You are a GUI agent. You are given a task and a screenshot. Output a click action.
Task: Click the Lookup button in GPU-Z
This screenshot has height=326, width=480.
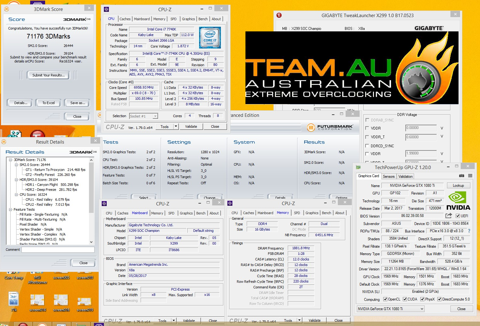tap(458, 186)
